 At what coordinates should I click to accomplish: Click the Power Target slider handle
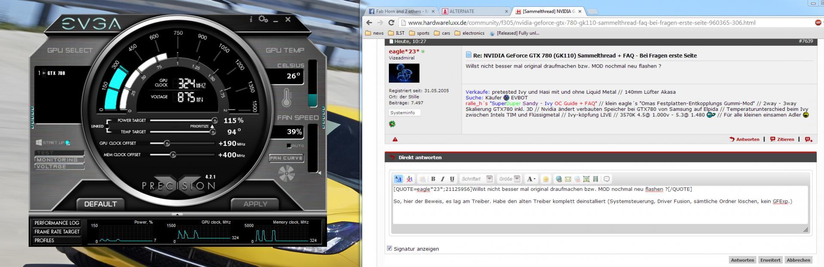tap(214, 121)
